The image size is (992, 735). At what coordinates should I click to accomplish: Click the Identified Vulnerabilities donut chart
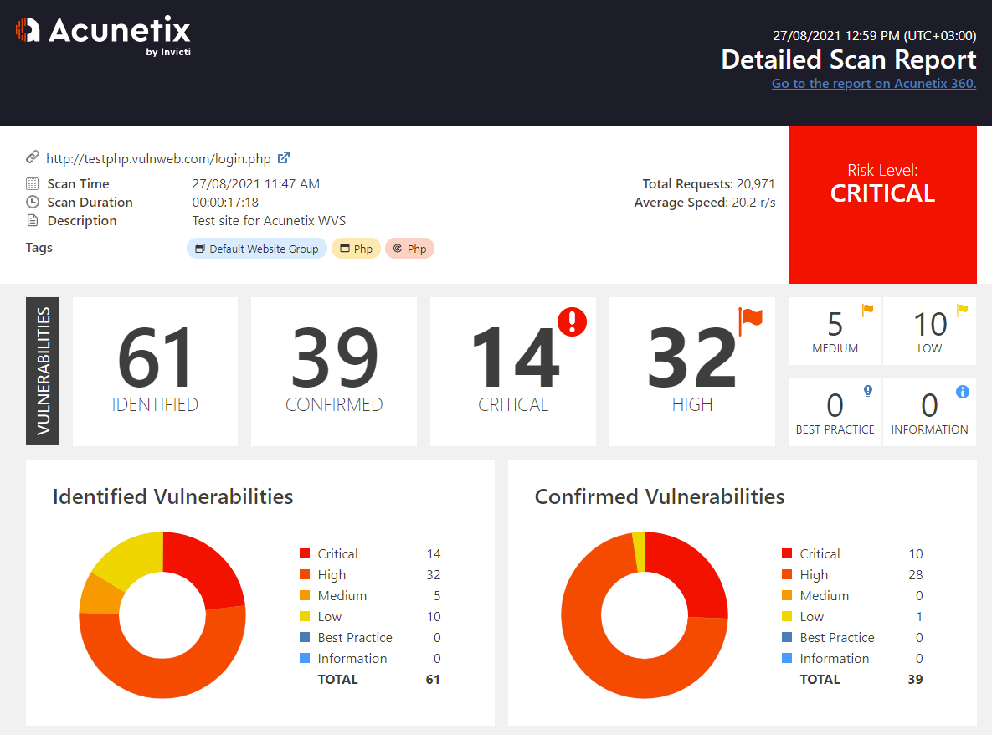pyautogui.click(x=162, y=614)
